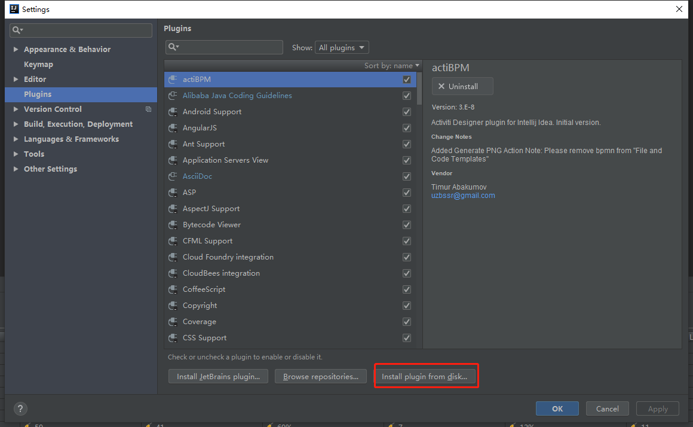Image resolution: width=693 pixels, height=427 pixels.
Task: Click the Cancel button
Action: tap(607, 408)
